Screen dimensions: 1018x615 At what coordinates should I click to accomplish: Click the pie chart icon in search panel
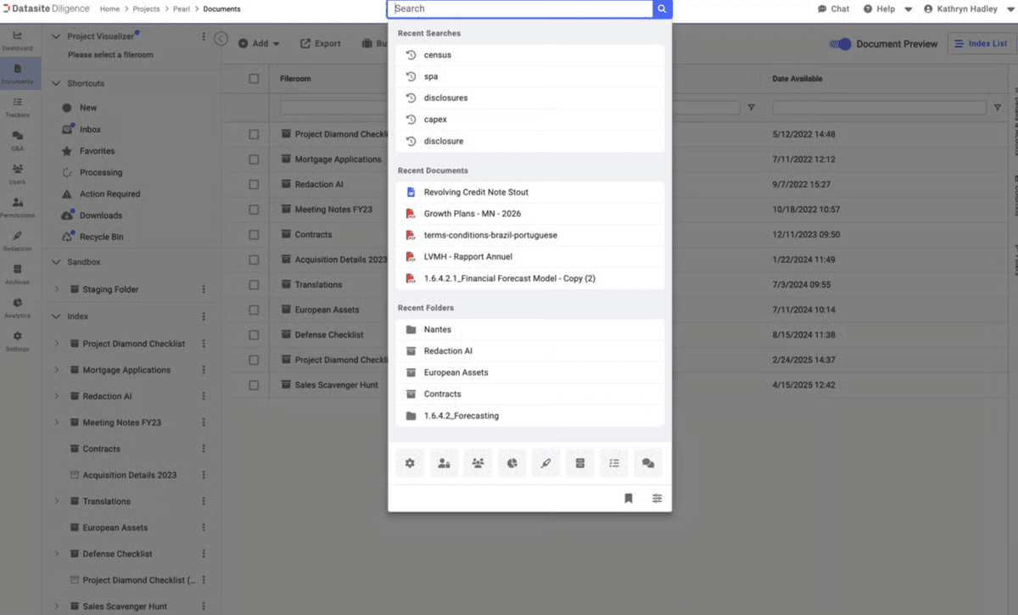[512, 462]
